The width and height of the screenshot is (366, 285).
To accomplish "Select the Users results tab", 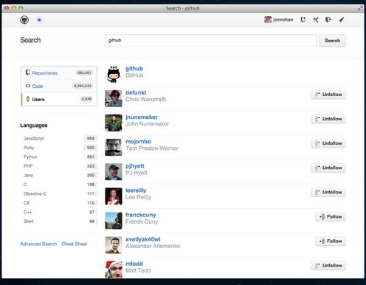I will pyautogui.click(x=59, y=99).
